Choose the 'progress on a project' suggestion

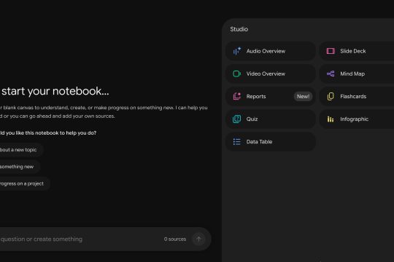tap(25, 183)
